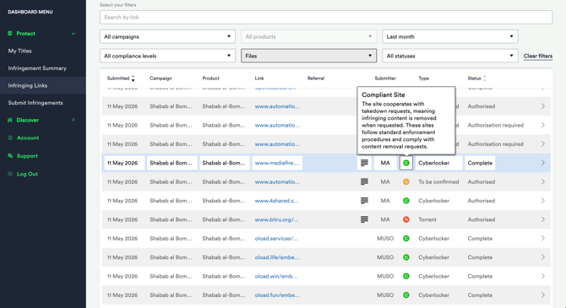Viewport: 566px width, 308px height.
Task: Click Authorised status in bitru.org row
Action: click(x=482, y=219)
